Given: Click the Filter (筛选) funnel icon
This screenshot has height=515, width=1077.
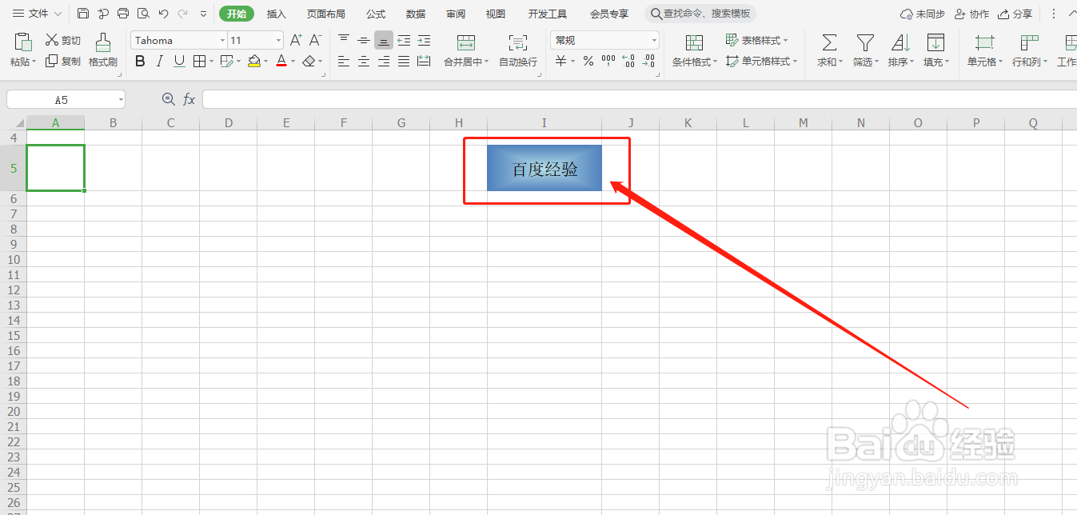Looking at the screenshot, I should 865,43.
